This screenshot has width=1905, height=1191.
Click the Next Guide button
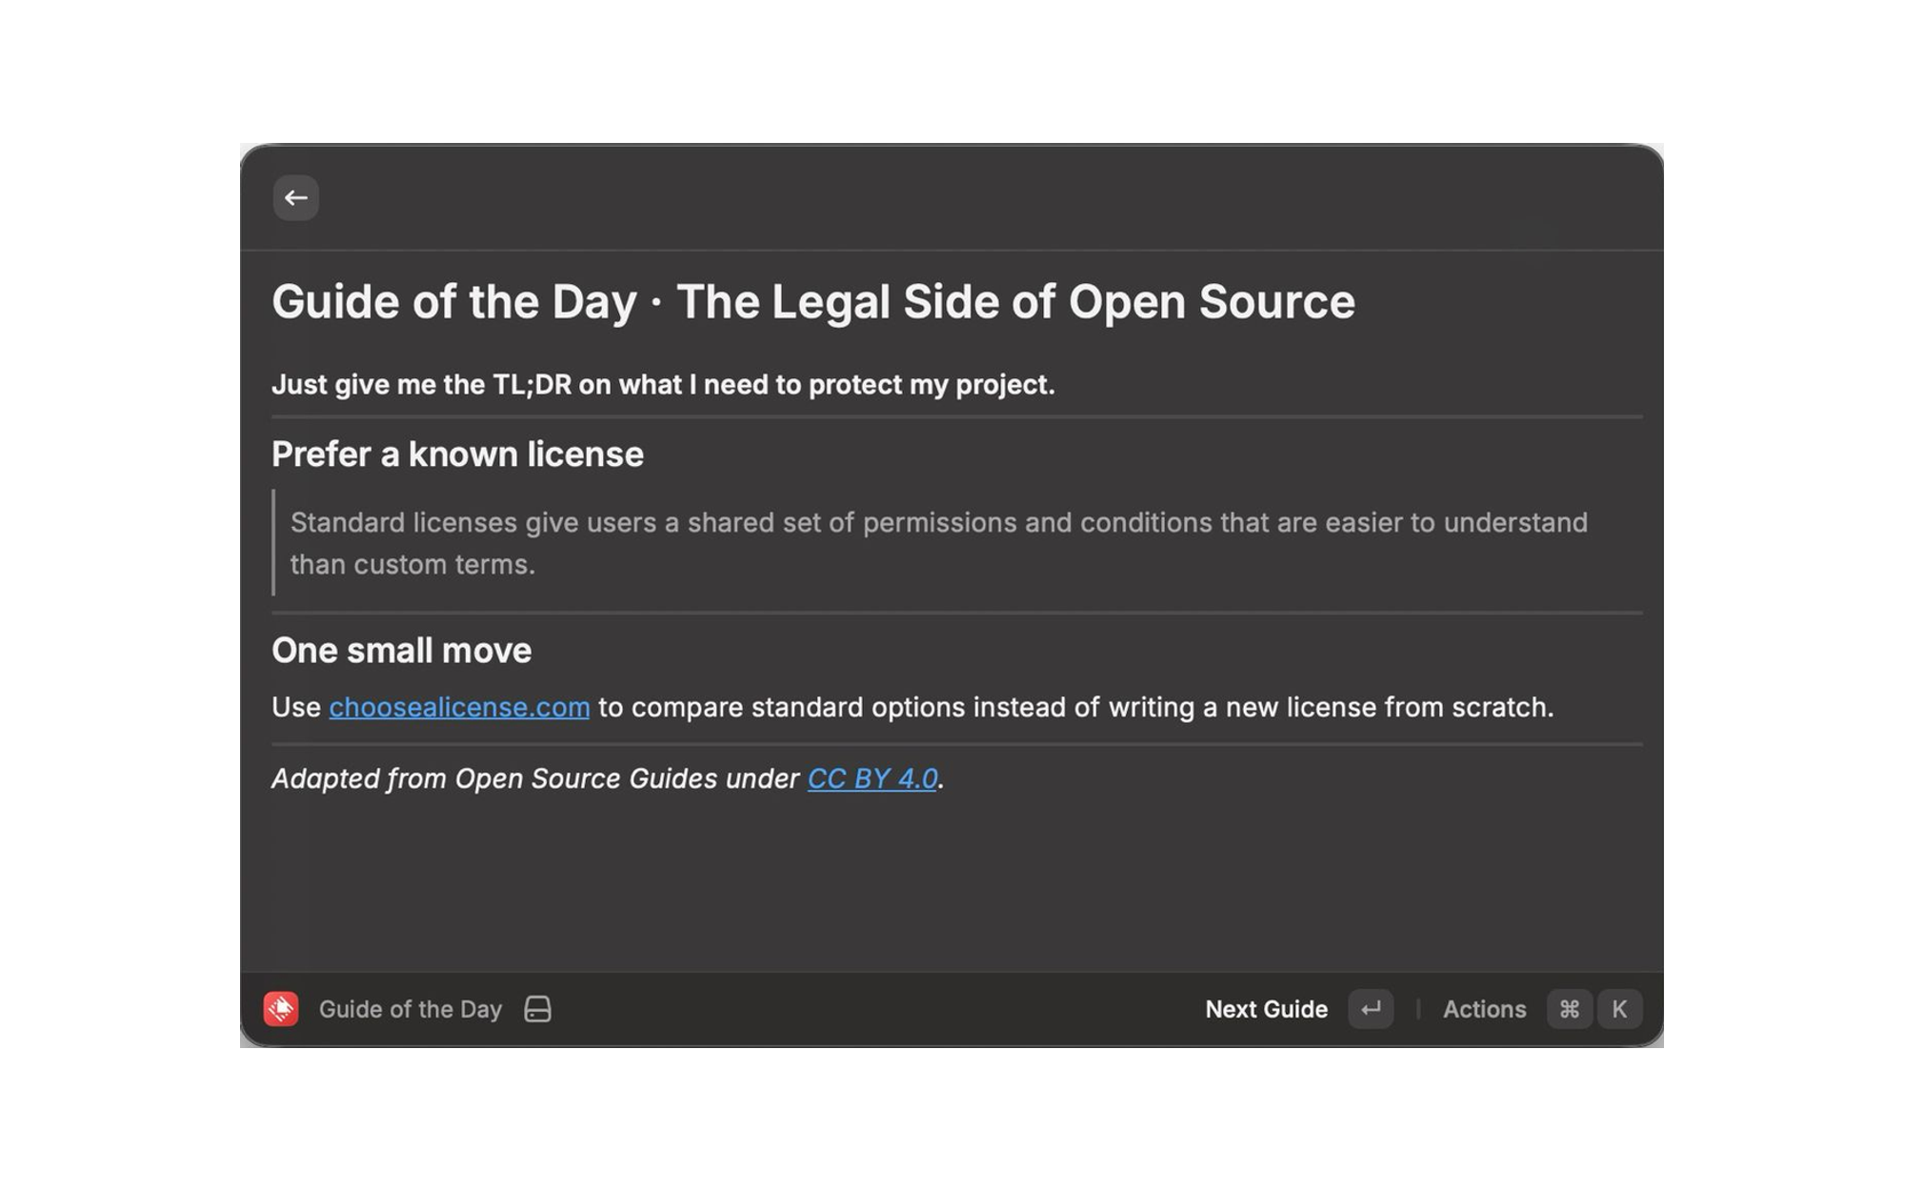pyautogui.click(x=1266, y=1009)
